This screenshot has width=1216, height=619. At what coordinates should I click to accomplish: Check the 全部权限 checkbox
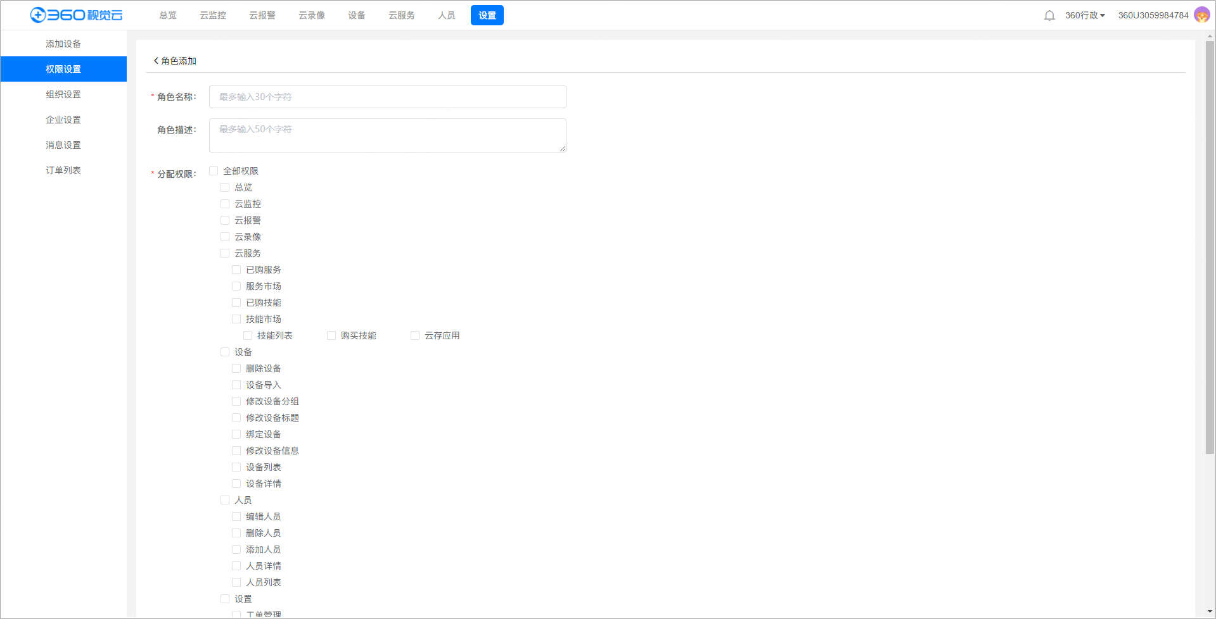pos(214,171)
